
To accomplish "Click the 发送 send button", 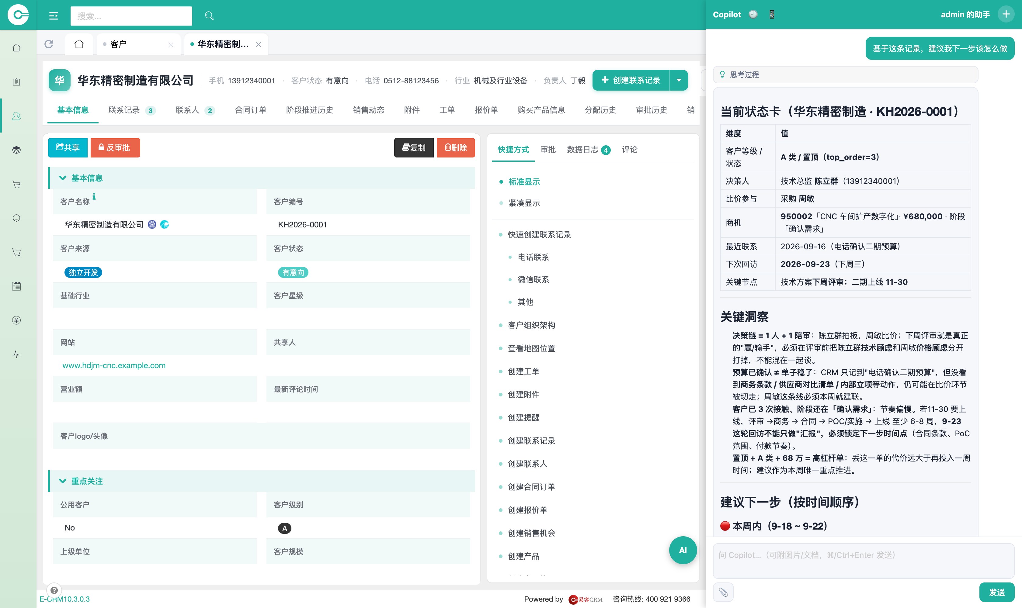I will click(996, 592).
